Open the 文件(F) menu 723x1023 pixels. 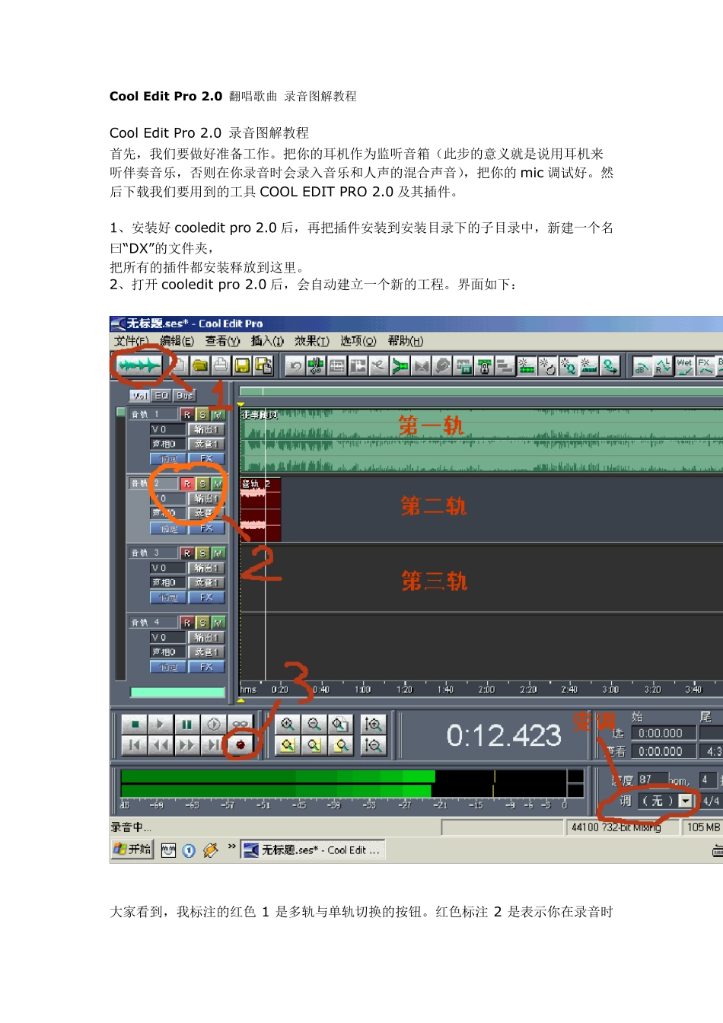coord(131,341)
